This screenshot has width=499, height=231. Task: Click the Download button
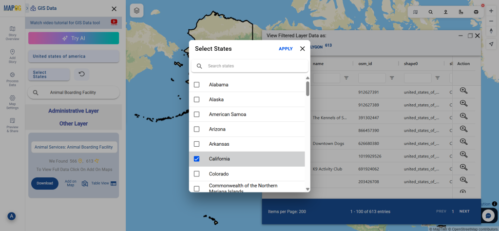[44, 183]
